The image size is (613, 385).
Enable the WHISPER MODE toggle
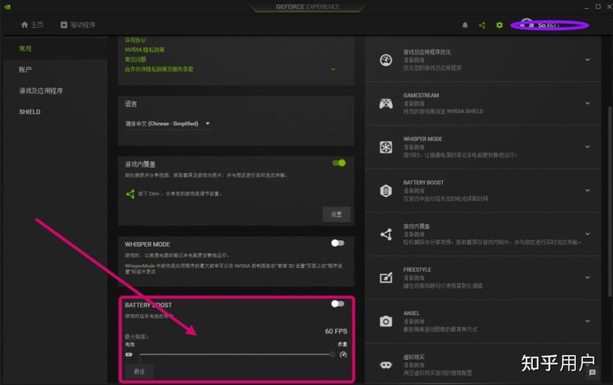tap(338, 243)
